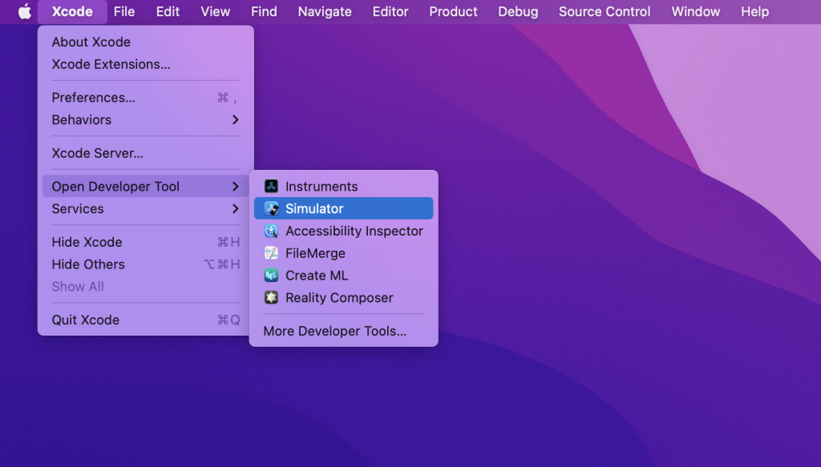Select Xcode Extensions… entry
This screenshot has width=821, height=467.
tap(146, 64)
